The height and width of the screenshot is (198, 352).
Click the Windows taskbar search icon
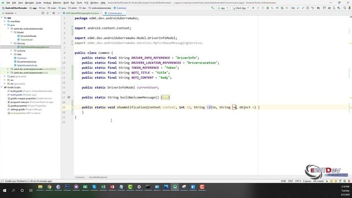[13, 190]
